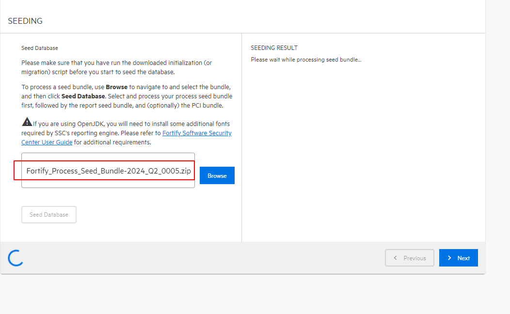Click the bold word Browse in instructions
510x314 pixels.
tap(116, 87)
